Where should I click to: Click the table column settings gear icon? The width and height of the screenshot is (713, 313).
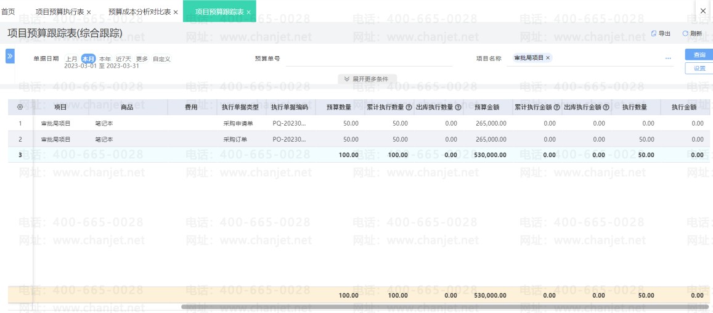tap(20, 107)
